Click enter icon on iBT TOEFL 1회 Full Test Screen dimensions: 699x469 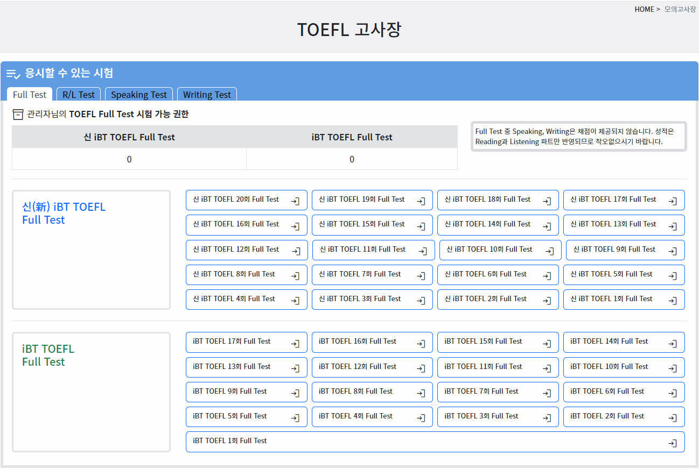(x=673, y=443)
